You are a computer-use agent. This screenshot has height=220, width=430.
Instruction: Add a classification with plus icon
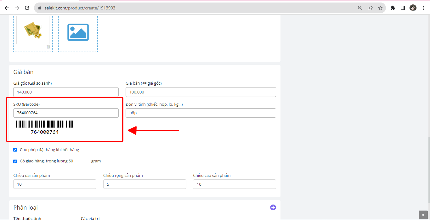point(273,207)
